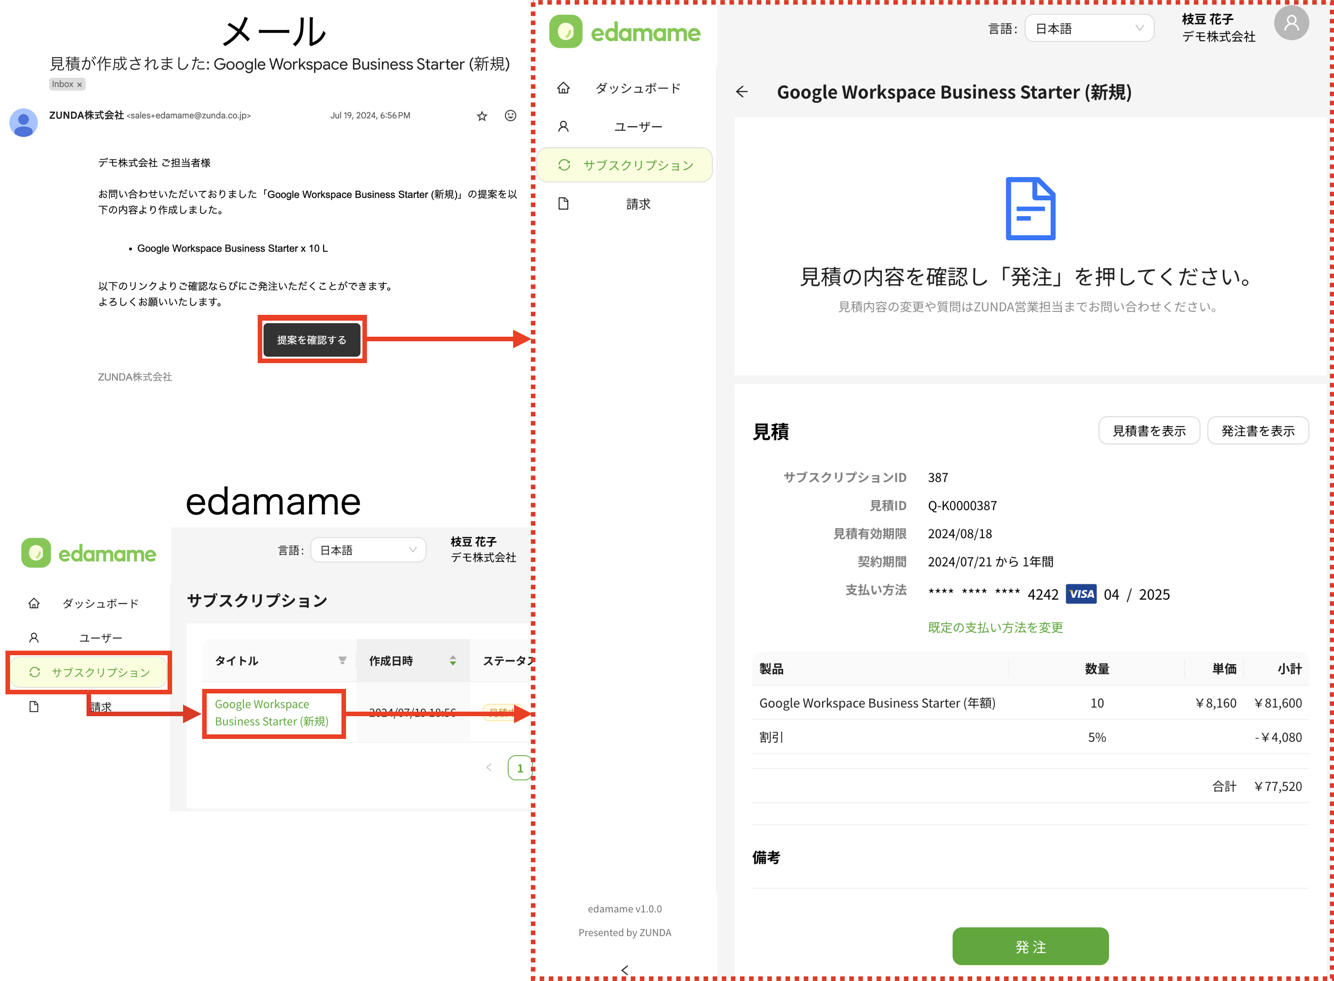1334x981 pixels.
Task: Click user icon in lower-left edamame sidebar
Action: [x=34, y=638]
